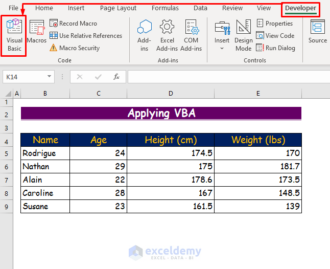Select column D header
The height and width of the screenshot is (269, 330).
(x=171, y=94)
